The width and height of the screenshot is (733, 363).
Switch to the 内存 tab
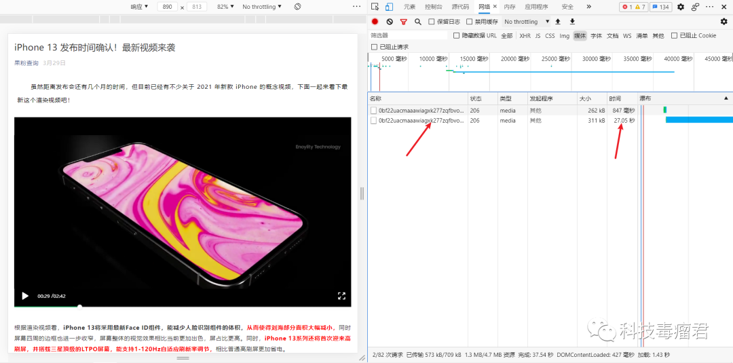(x=510, y=7)
